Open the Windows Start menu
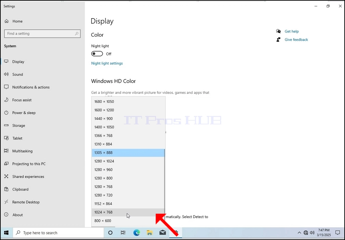Screen dimensions: 345x240 point(6,233)
